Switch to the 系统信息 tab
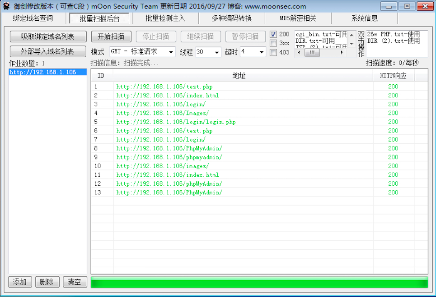This screenshot has width=436, height=297. click(x=364, y=18)
